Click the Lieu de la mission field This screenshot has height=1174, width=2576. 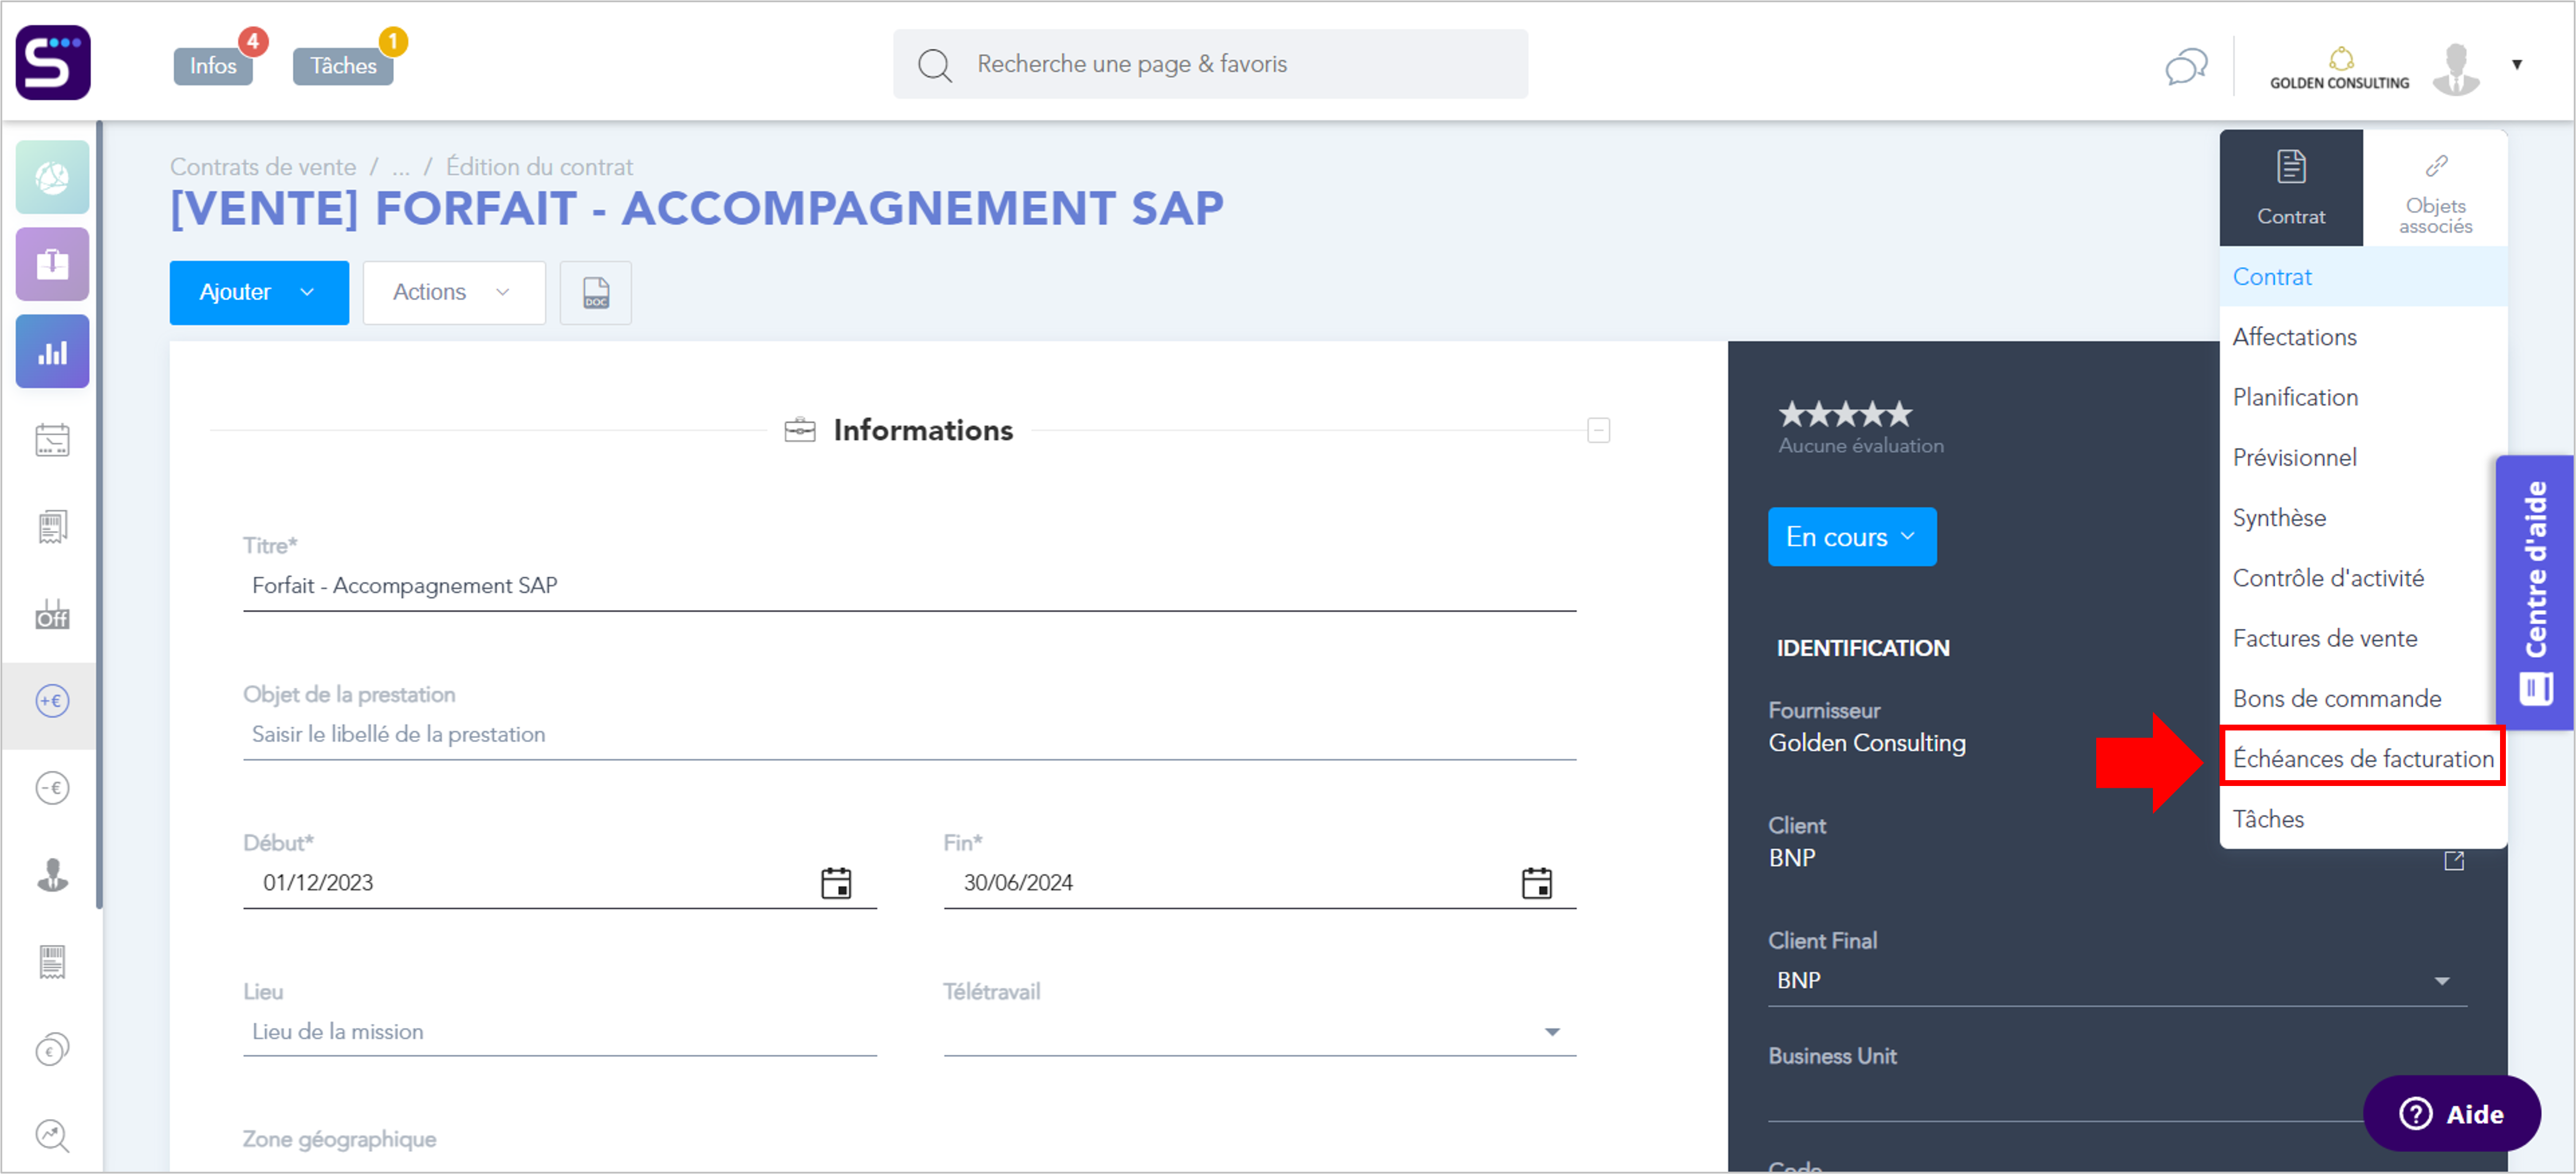coord(559,1032)
